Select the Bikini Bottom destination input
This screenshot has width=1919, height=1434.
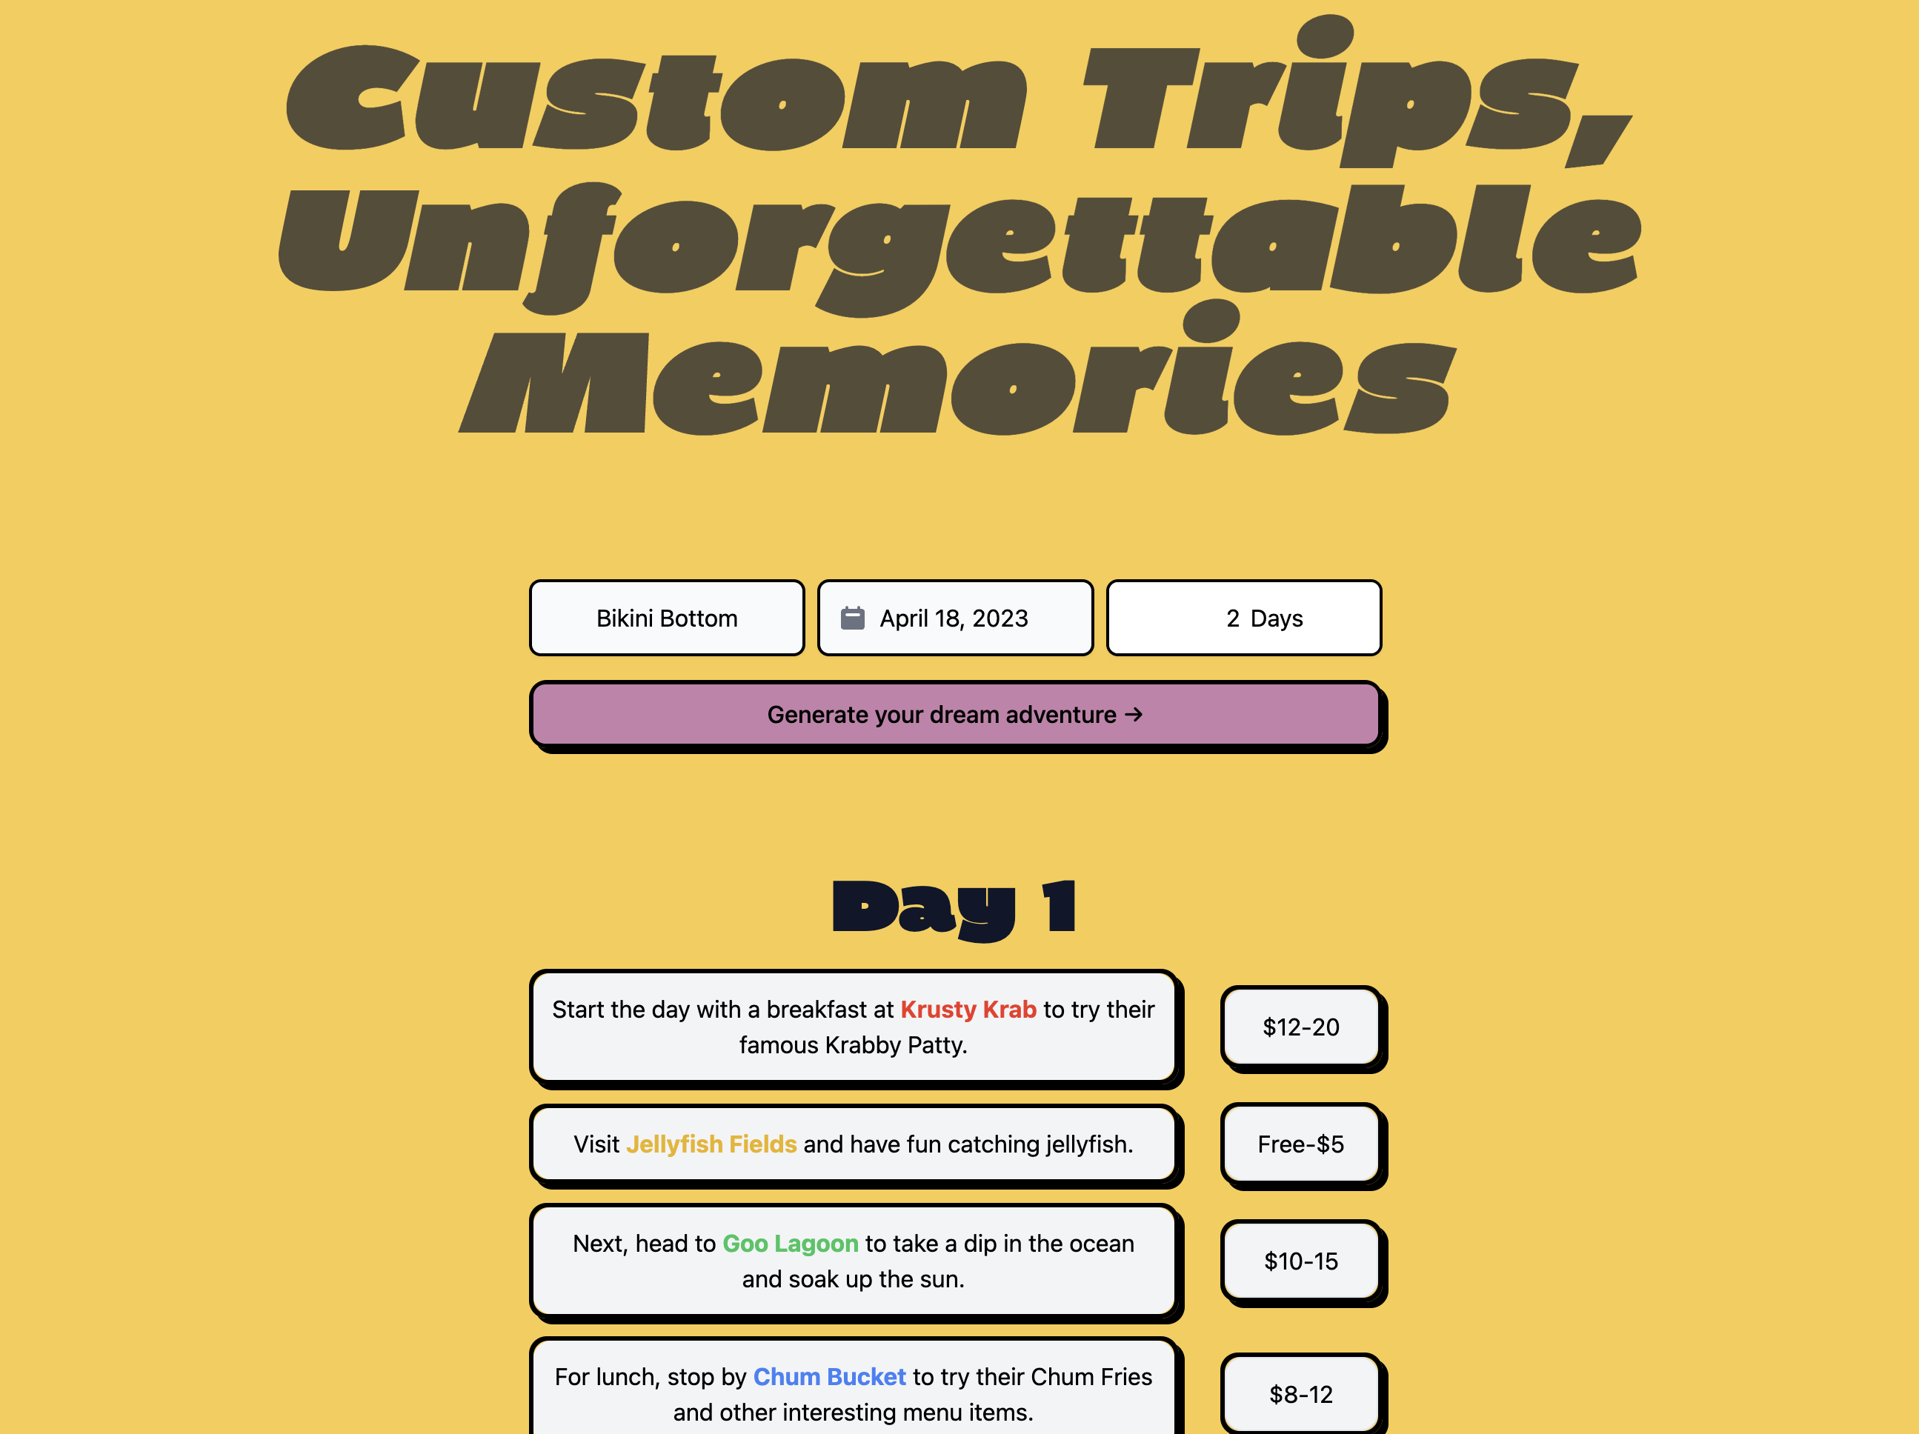[668, 618]
